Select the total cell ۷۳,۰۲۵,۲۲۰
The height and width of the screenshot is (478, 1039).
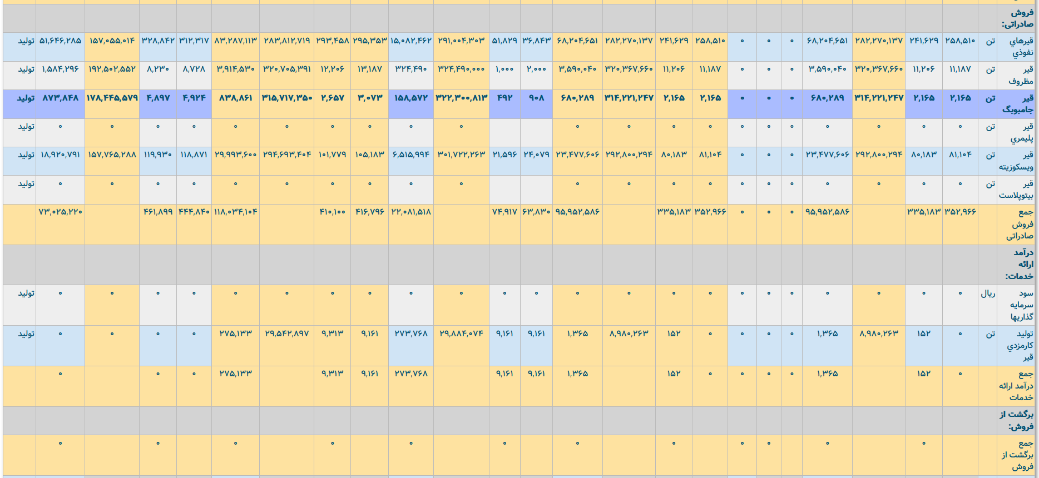click(x=60, y=212)
